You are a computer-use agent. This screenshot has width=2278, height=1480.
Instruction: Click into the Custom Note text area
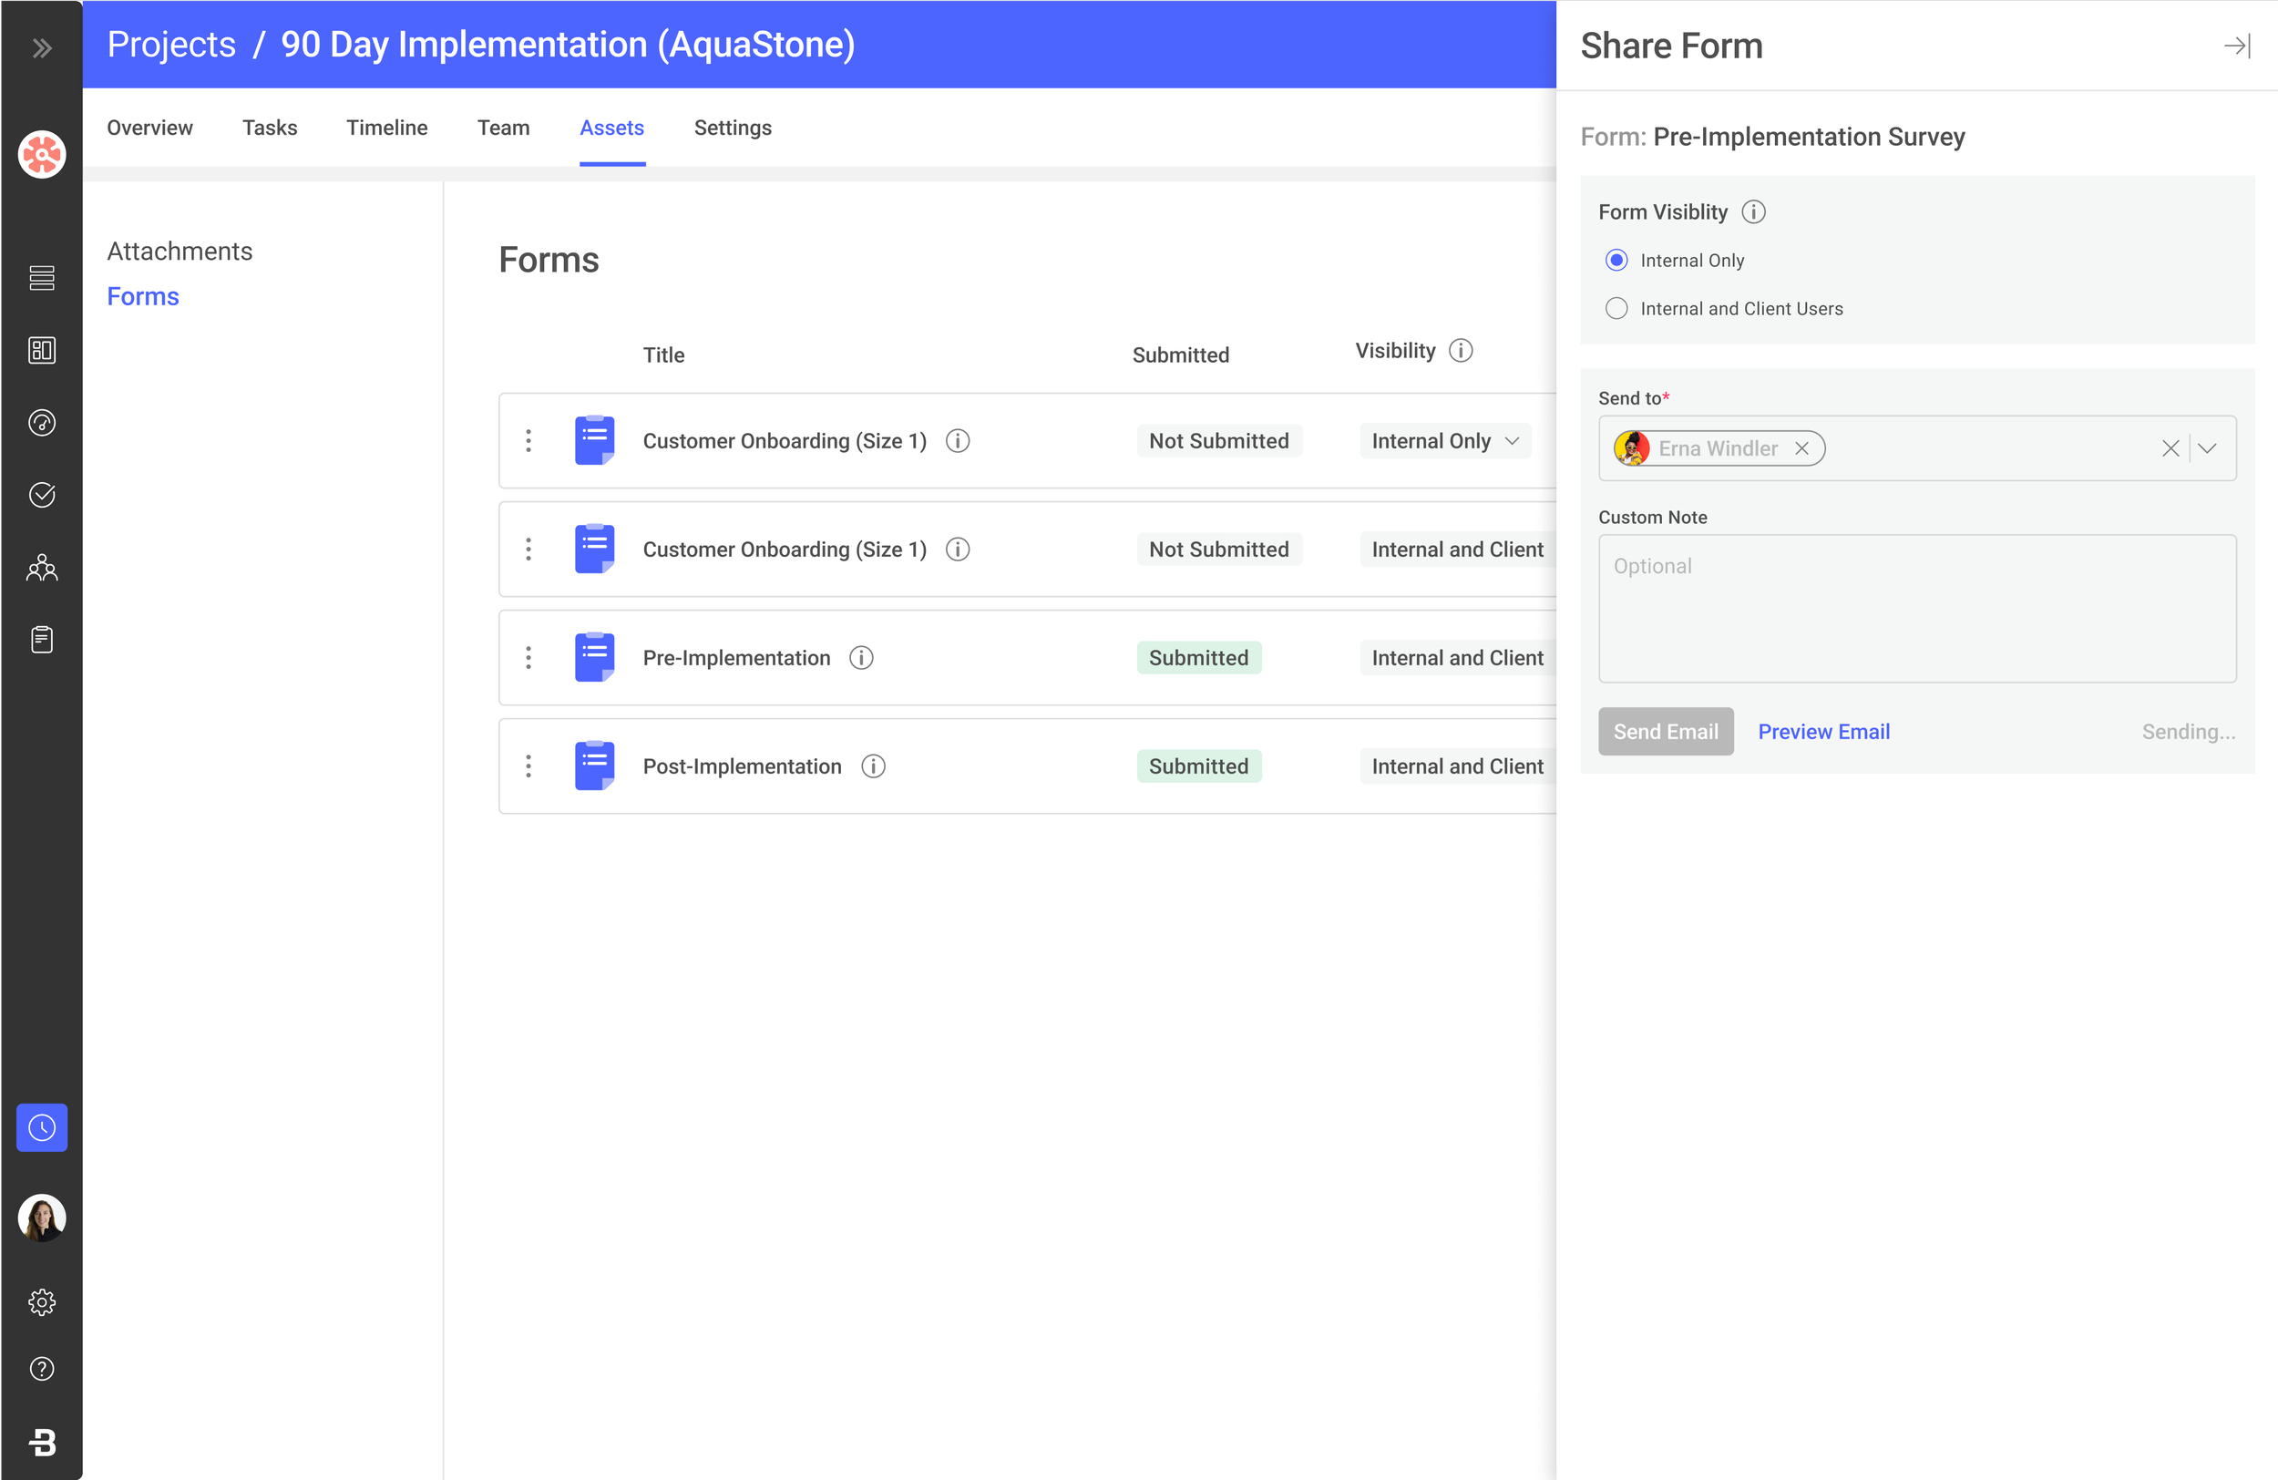click(1917, 608)
